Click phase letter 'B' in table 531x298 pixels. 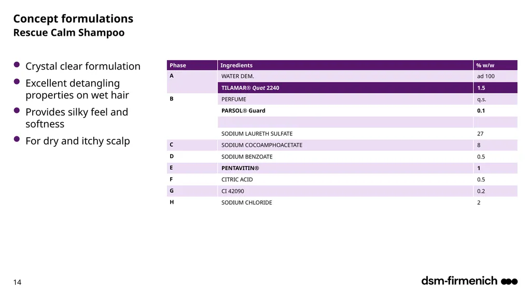pos(171,99)
